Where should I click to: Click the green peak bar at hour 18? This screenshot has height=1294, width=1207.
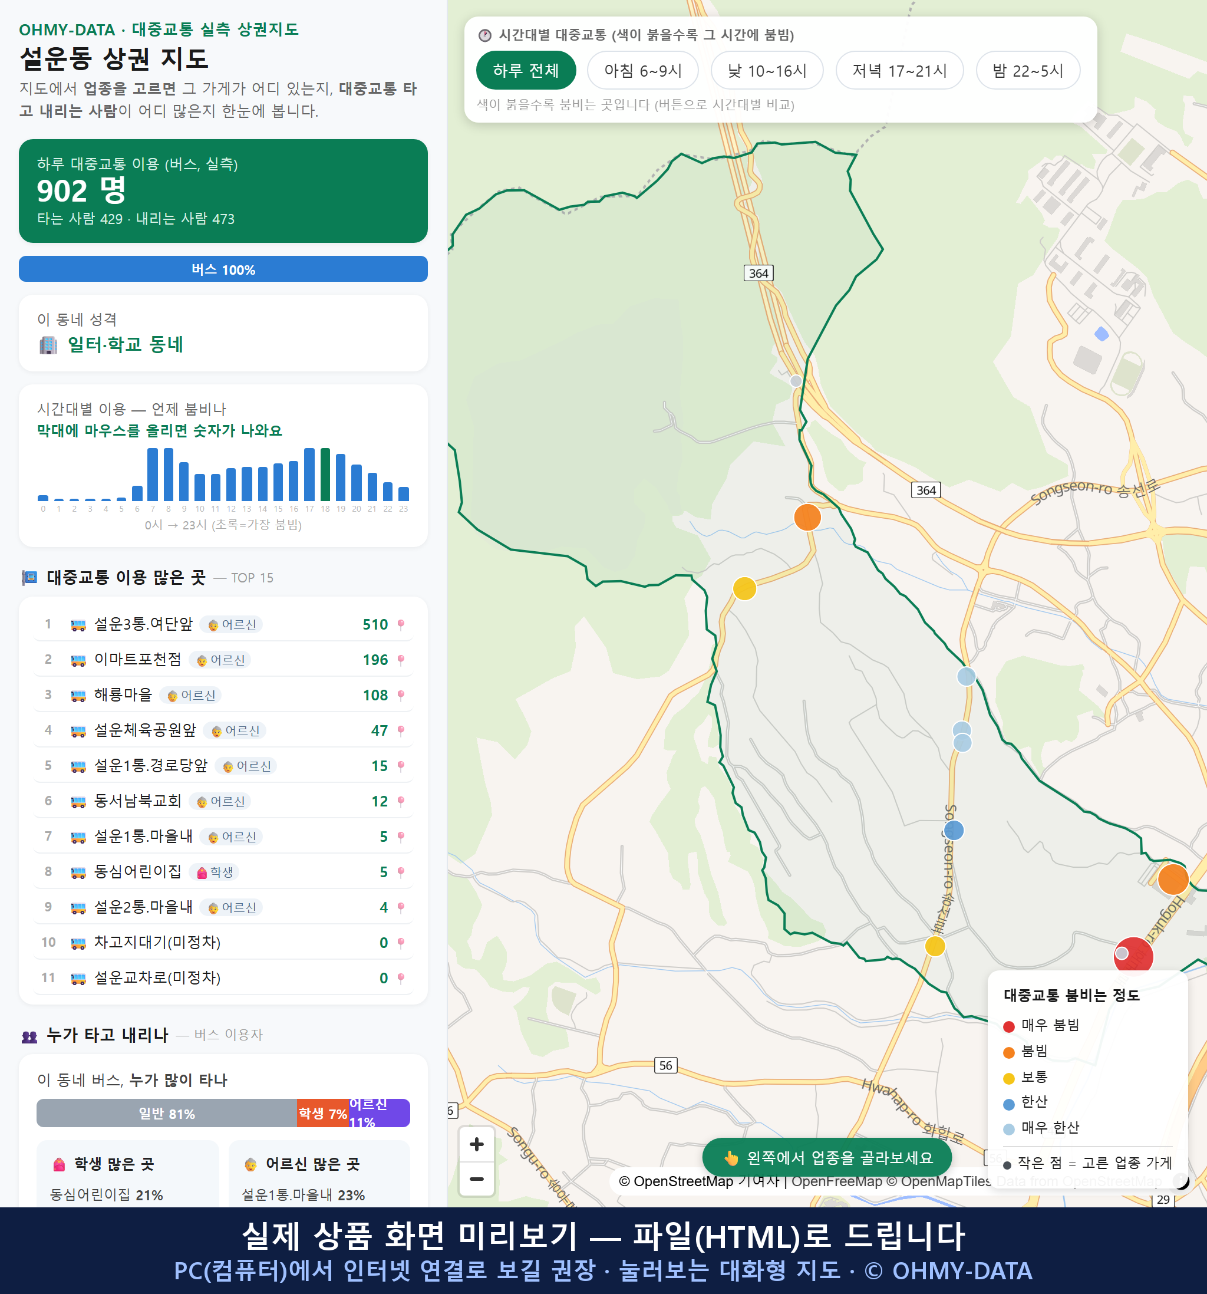(325, 475)
